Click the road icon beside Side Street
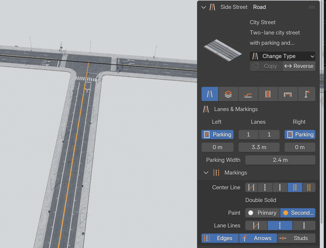 click(x=212, y=7)
